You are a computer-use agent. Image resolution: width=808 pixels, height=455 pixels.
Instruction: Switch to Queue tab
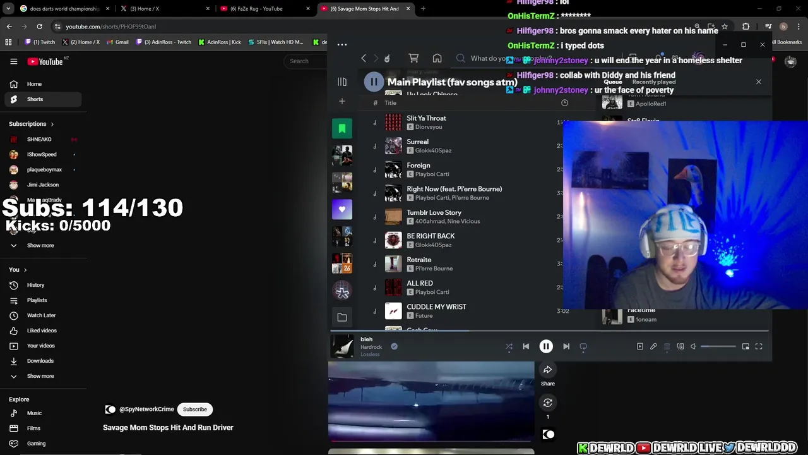612,82
